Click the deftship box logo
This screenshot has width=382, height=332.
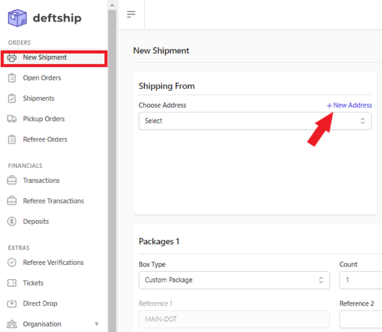click(17, 18)
